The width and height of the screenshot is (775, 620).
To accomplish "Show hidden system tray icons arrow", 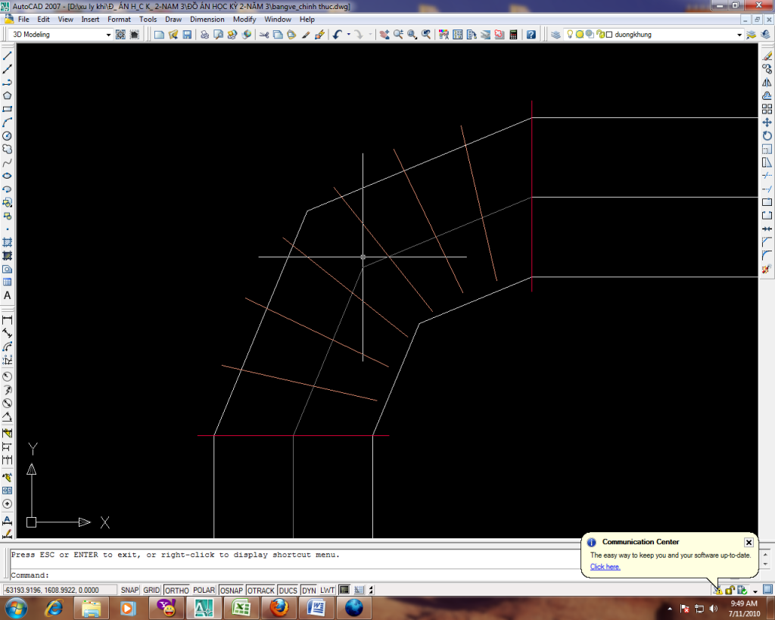I will coord(670,609).
